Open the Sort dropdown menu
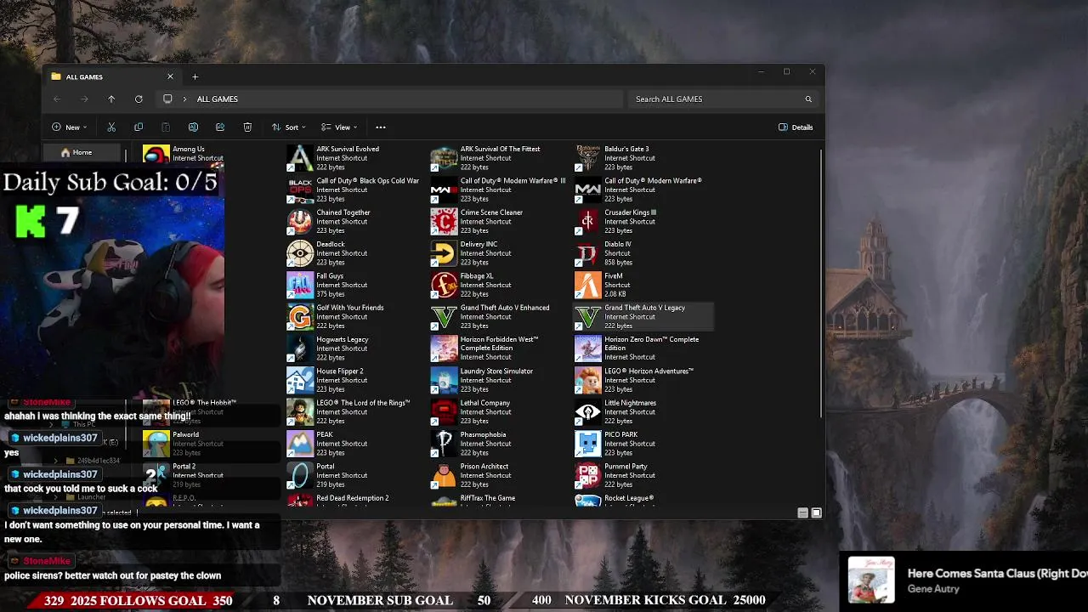 289,127
